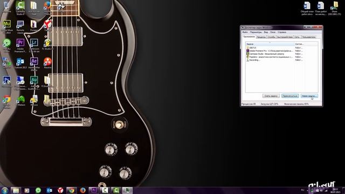This screenshot has width=345, height=194.
Task: Launch Adobe After Effects desktop shortcut
Action: point(34,64)
